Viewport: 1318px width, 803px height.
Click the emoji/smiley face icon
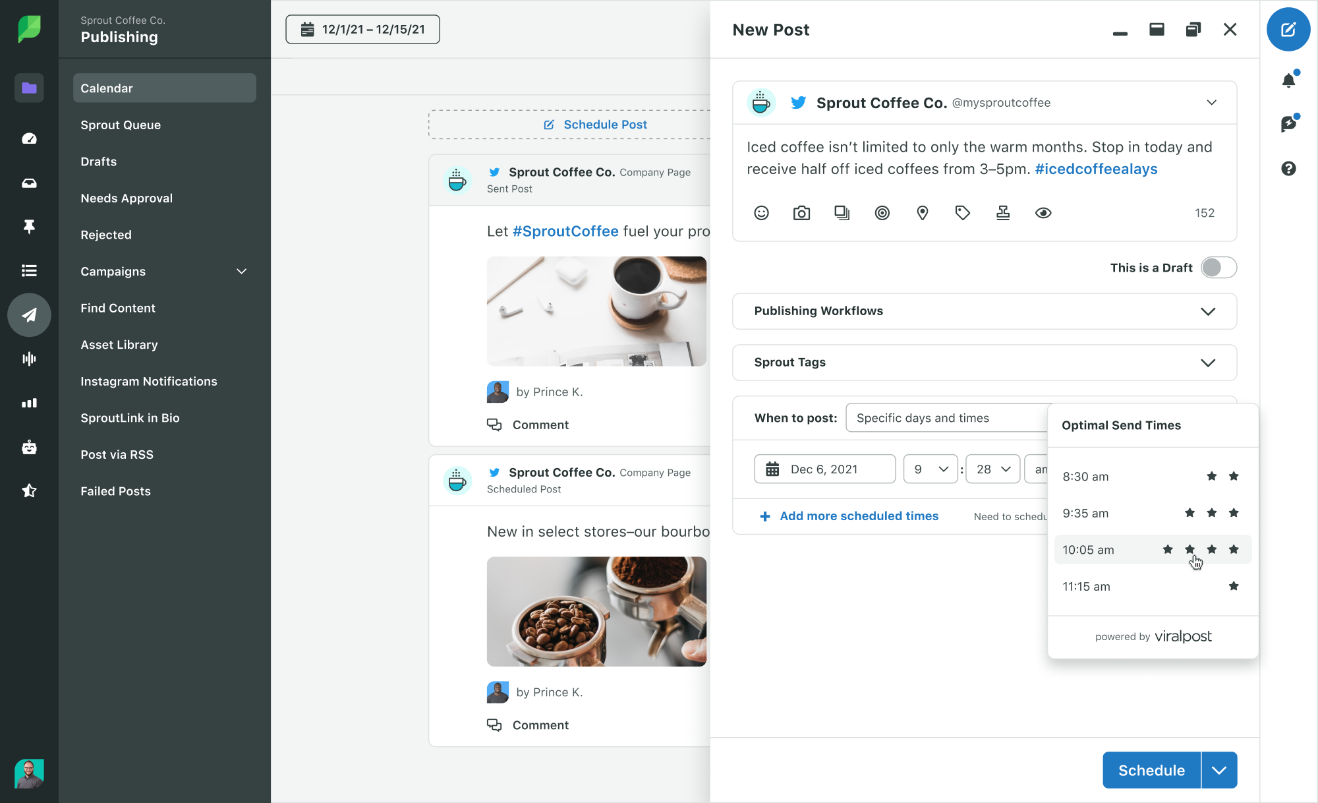tap(762, 213)
